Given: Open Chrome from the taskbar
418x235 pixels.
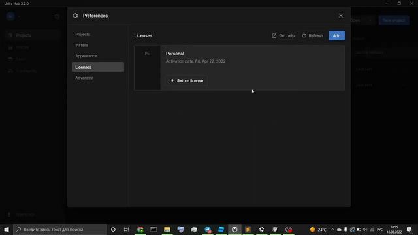Looking at the screenshot, I should 140,229.
